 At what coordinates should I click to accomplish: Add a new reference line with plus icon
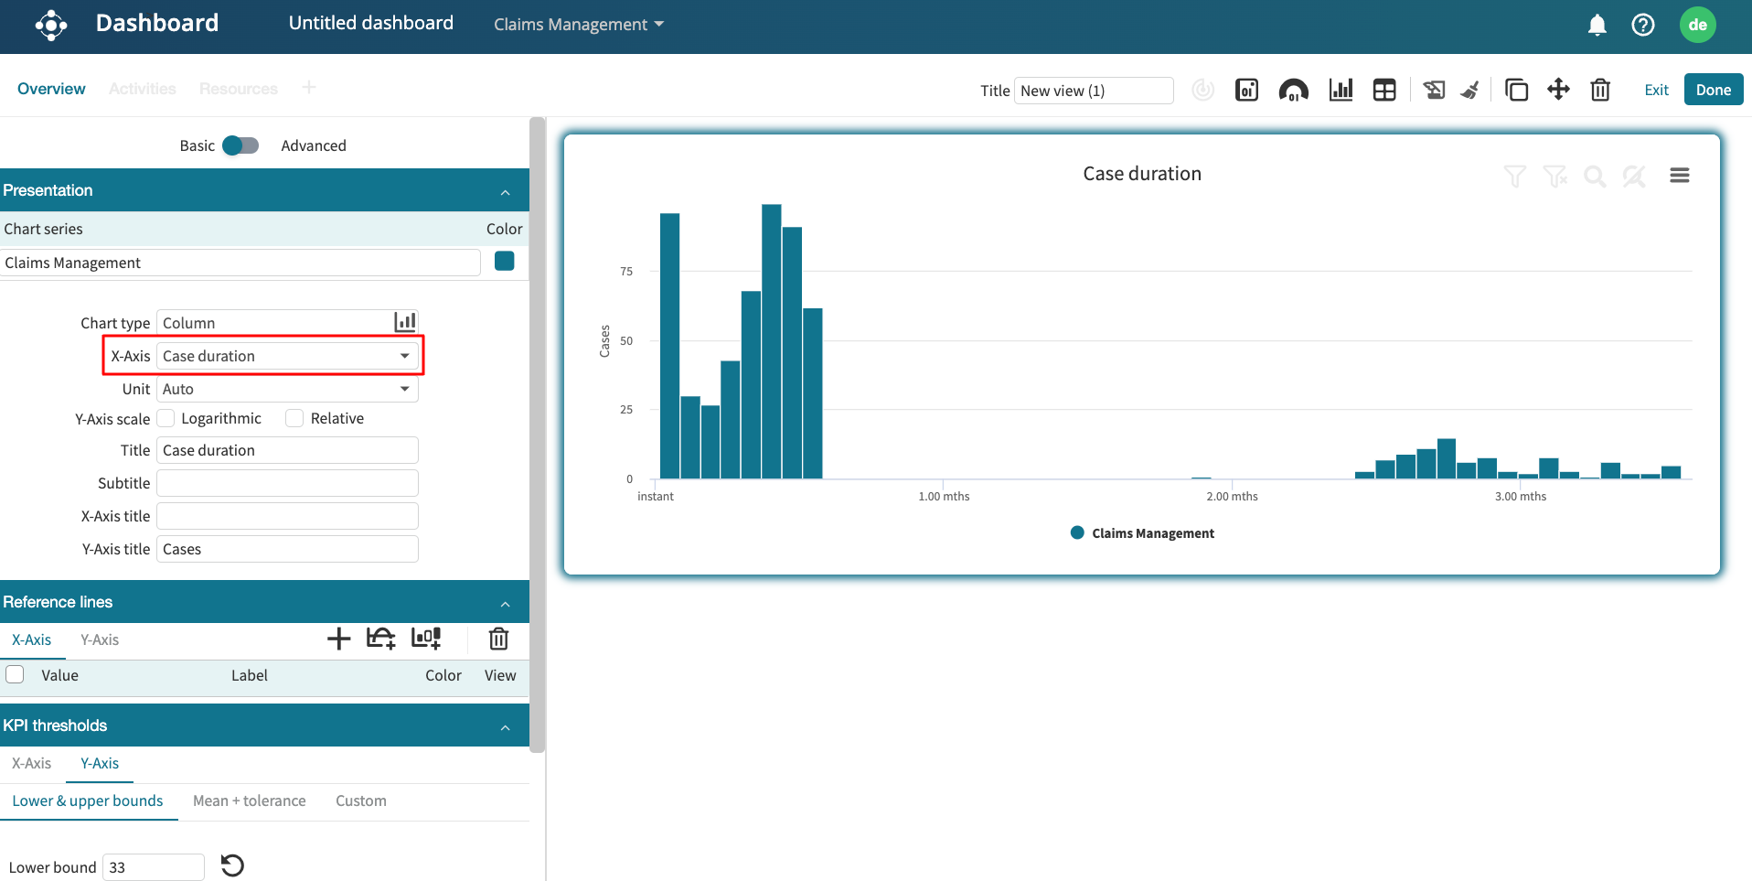(x=338, y=639)
